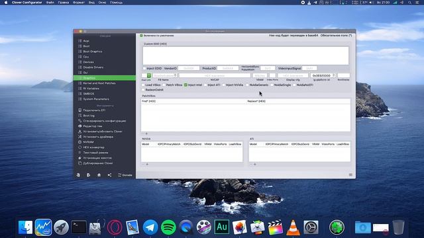Viewport: 424px width, 238px height.
Task: Click the Display-cfg input field
Action: [293, 75]
